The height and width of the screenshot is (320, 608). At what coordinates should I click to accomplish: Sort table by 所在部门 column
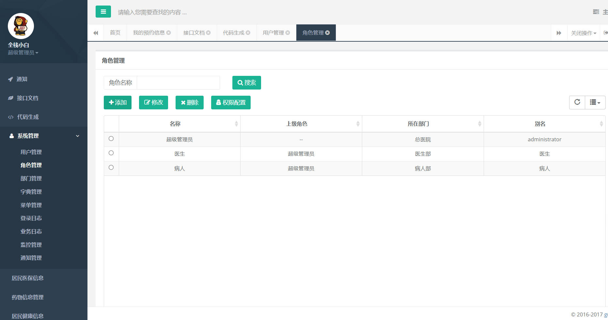pos(423,124)
